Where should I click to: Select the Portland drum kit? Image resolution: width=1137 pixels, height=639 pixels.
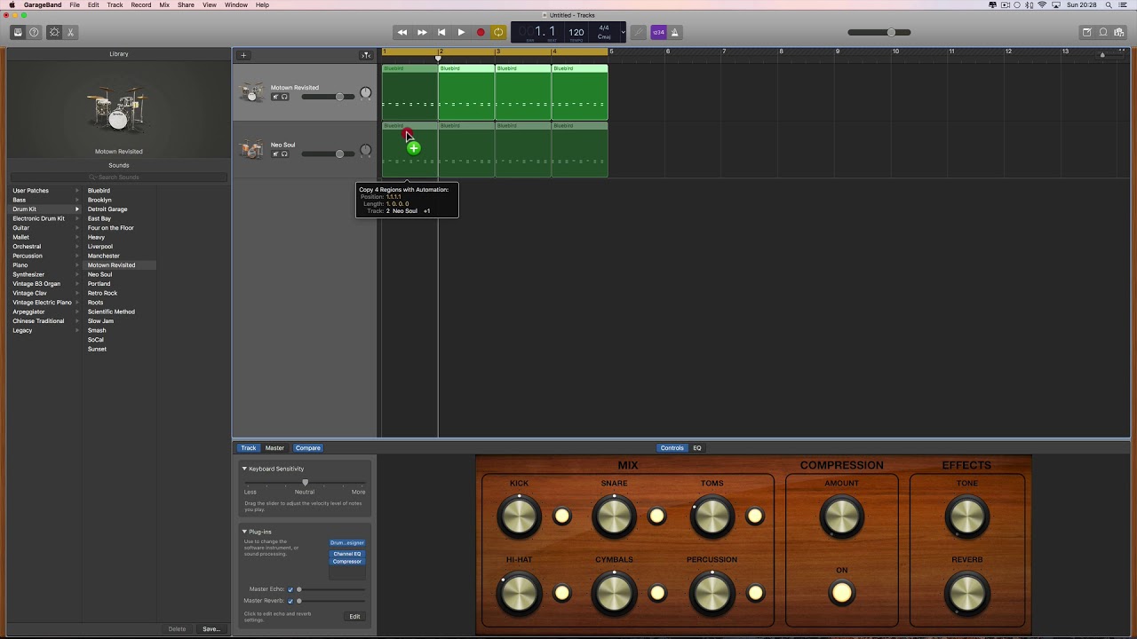(x=99, y=284)
